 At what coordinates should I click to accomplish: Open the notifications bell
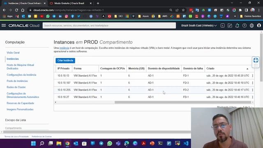[237, 25]
